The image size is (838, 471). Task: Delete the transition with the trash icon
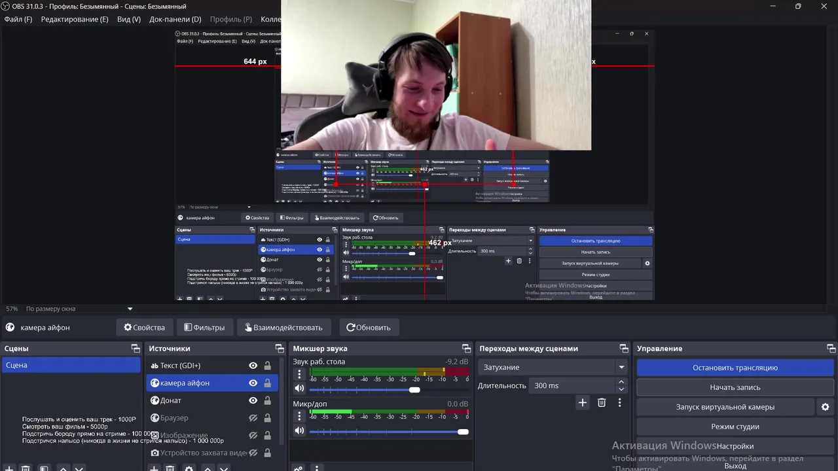602,403
